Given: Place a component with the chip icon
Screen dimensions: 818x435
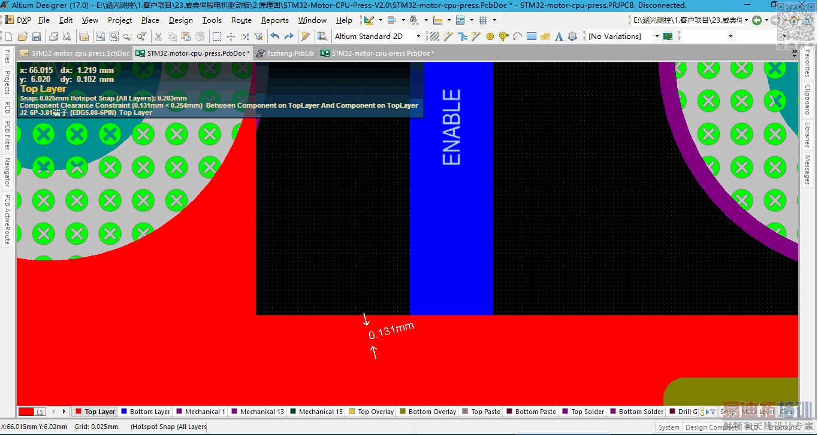Looking at the screenshot, I should 573,36.
